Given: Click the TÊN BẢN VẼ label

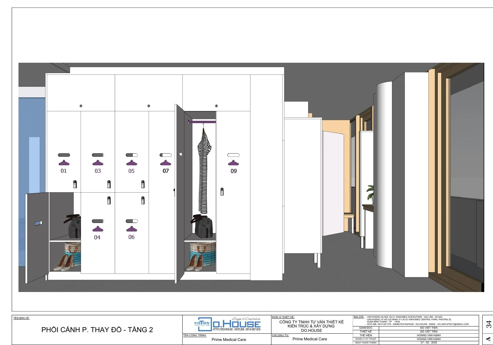Looking at the screenshot, I should coord(21,318).
